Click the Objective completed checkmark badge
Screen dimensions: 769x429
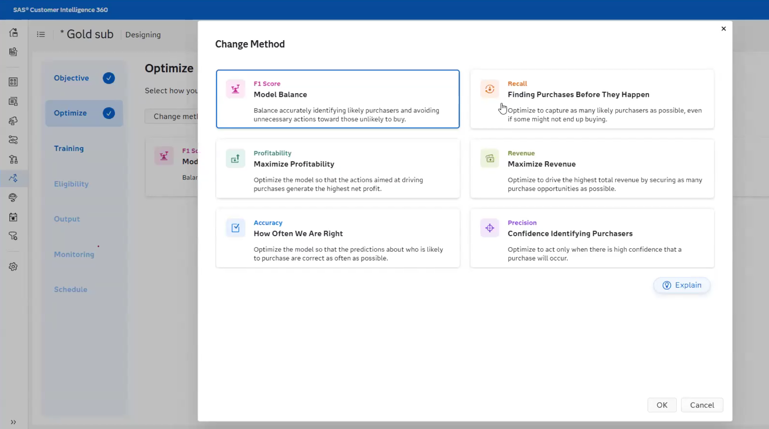[x=109, y=78]
